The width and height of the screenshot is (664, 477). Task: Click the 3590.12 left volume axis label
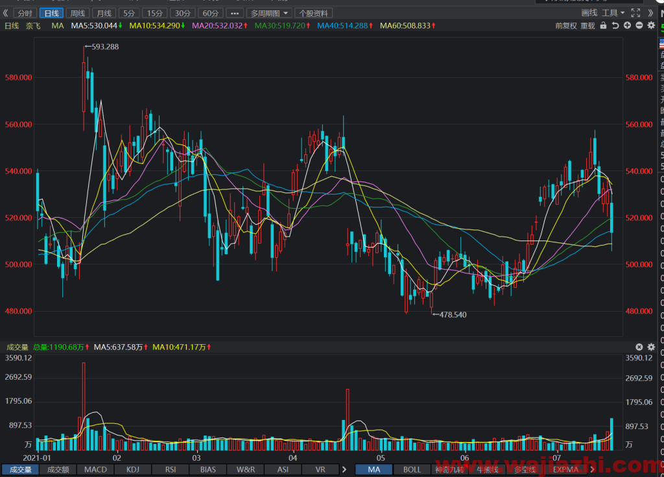[x=19, y=358]
